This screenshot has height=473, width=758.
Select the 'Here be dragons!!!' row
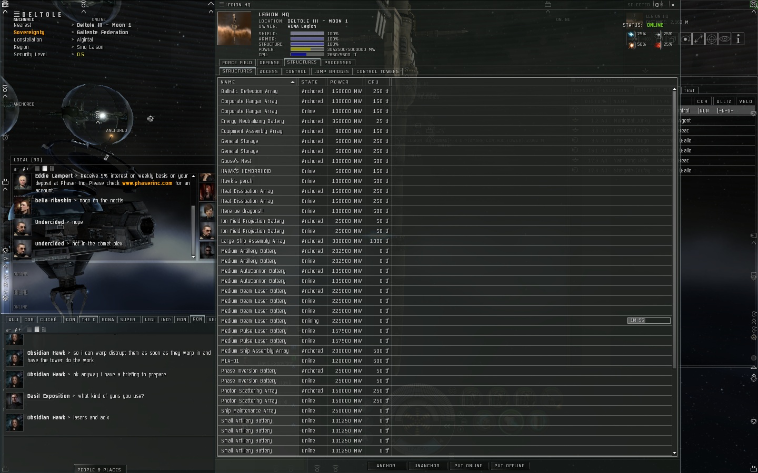(x=445, y=211)
